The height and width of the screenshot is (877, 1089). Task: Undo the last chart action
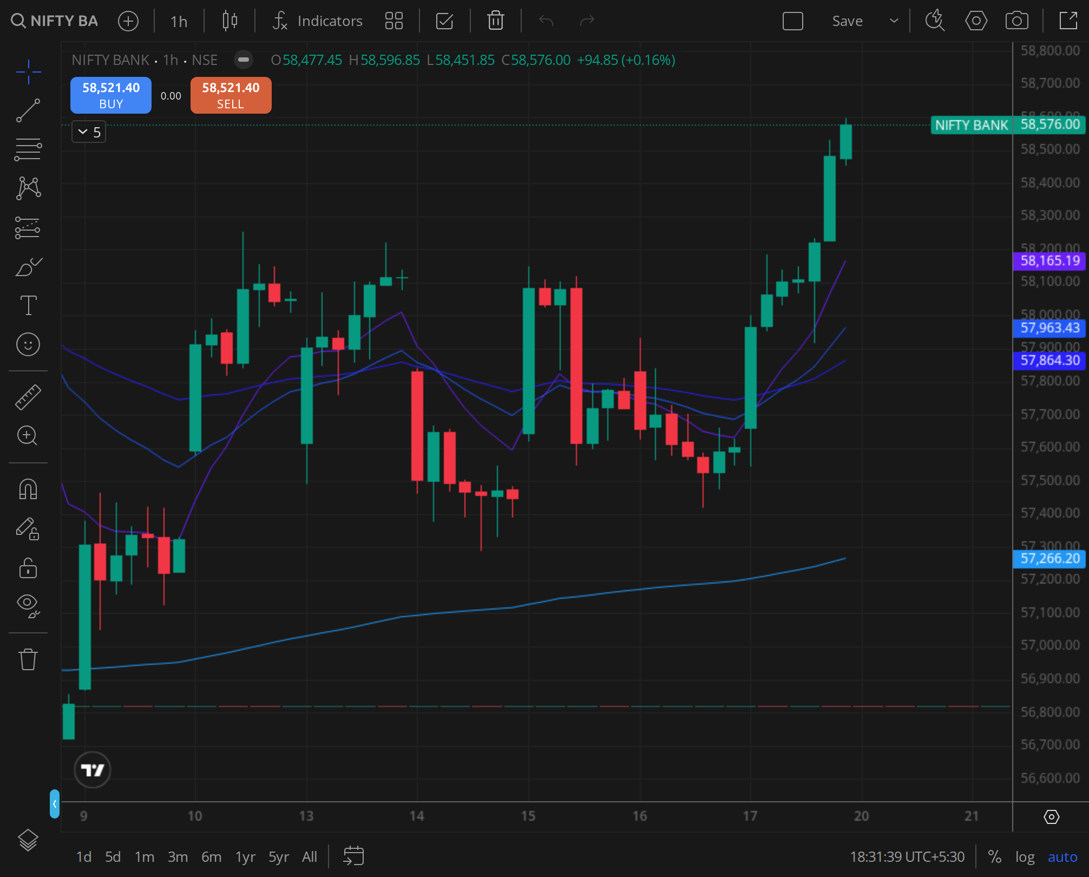point(546,21)
